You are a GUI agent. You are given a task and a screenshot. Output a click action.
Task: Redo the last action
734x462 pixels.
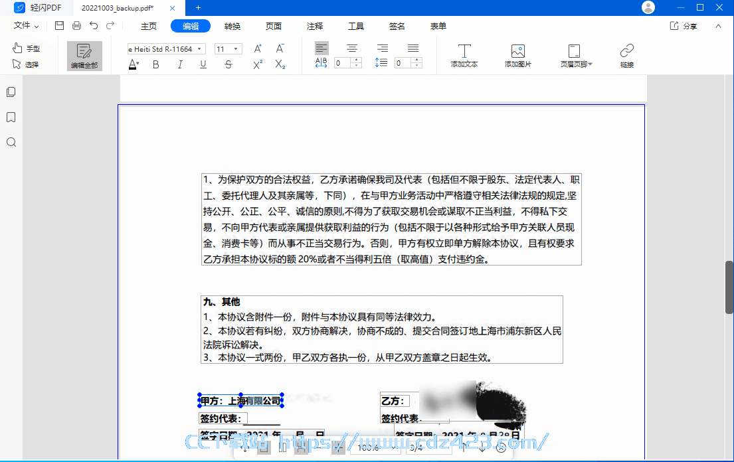click(x=110, y=26)
